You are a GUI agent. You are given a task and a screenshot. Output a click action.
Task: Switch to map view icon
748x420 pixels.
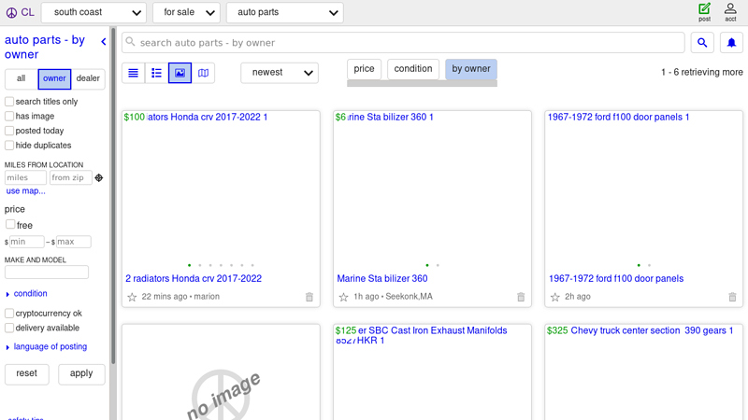203,73
